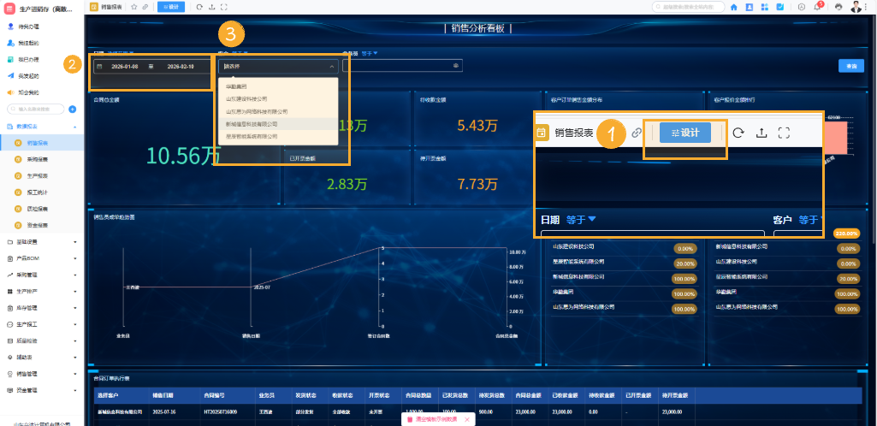This screenshot has height=426, width=877.
Task: Go to home via the blue house icon
Action: (734, 7)
